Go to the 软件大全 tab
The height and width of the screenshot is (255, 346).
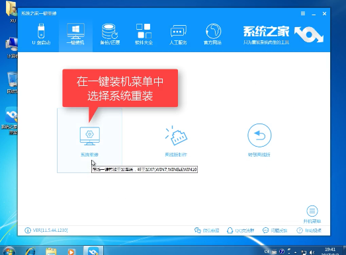[144, 34]
